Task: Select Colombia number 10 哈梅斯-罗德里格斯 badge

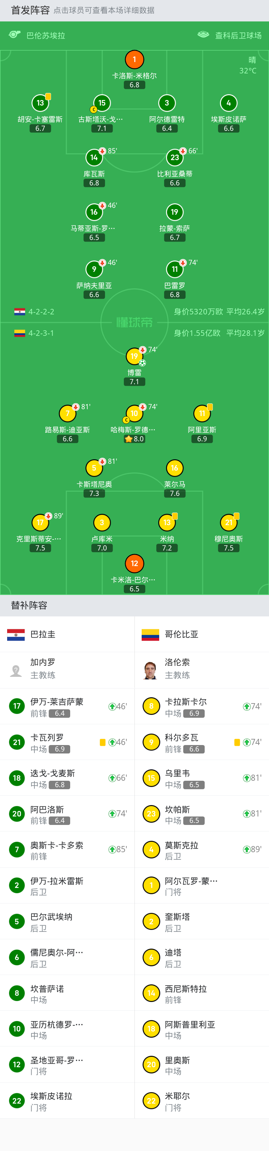Action: pos(134,413)
